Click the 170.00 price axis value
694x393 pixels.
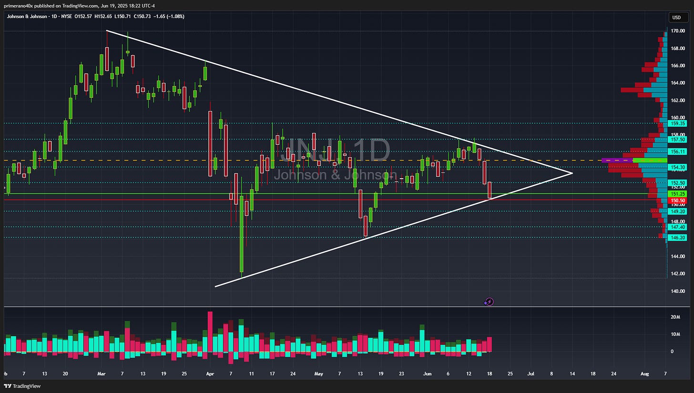coord(678,31)
